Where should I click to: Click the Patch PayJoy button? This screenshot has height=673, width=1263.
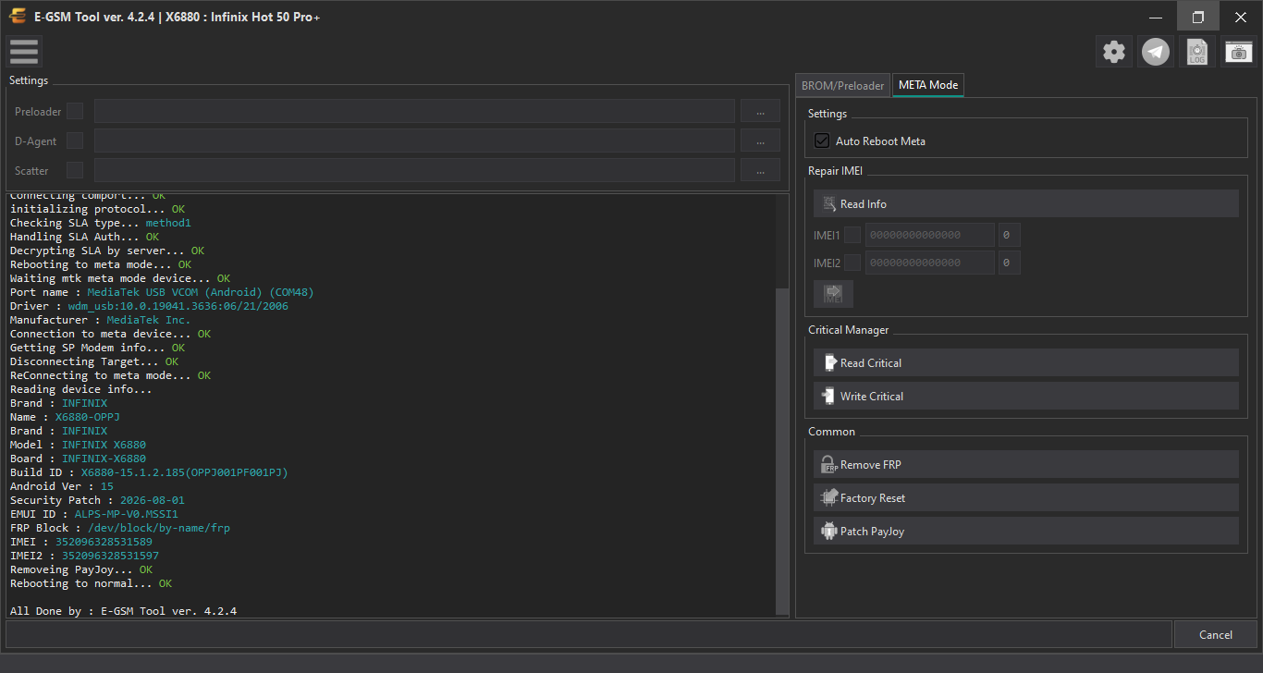point(1025,531)
